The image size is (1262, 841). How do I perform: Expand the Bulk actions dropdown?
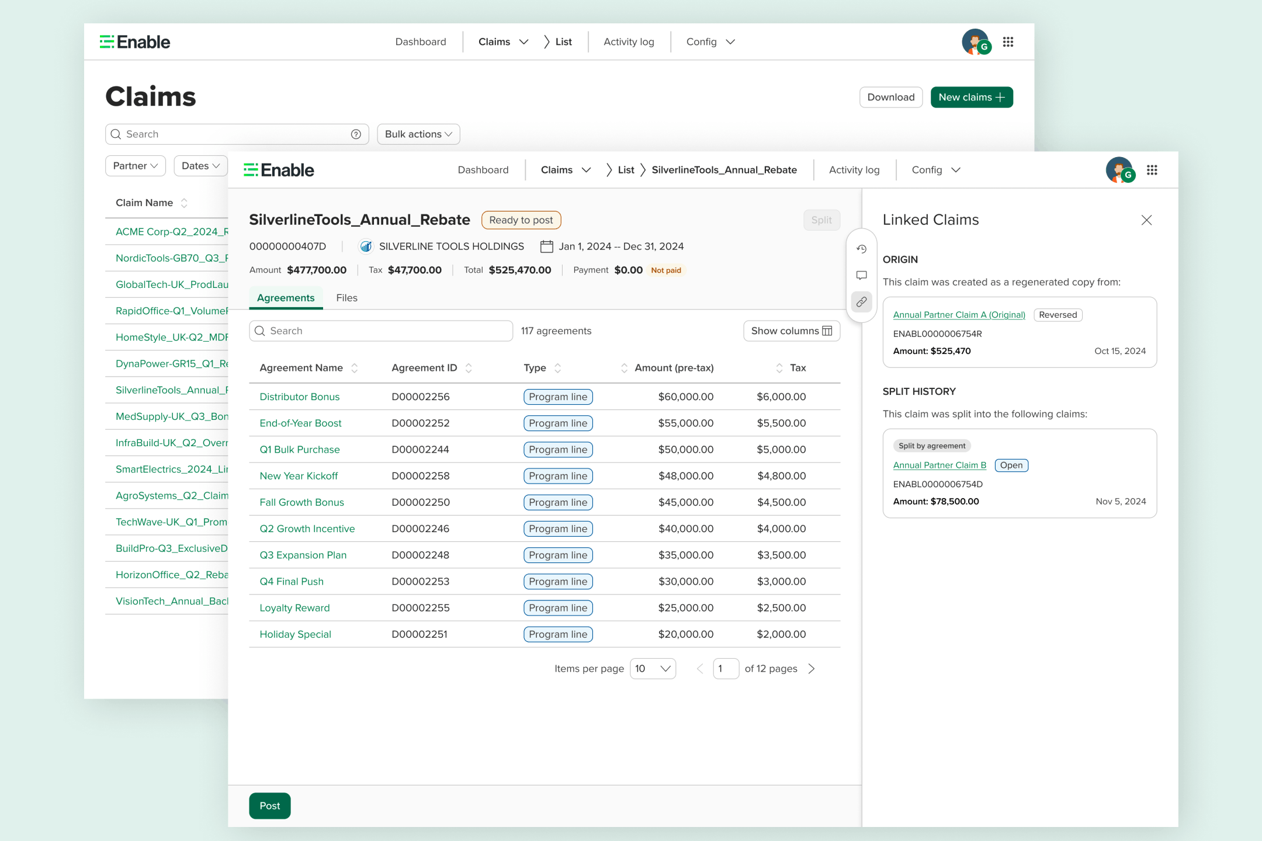point(418,134)
